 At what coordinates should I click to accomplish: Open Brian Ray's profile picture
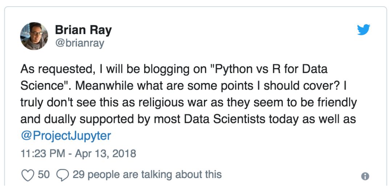[34, 36]
